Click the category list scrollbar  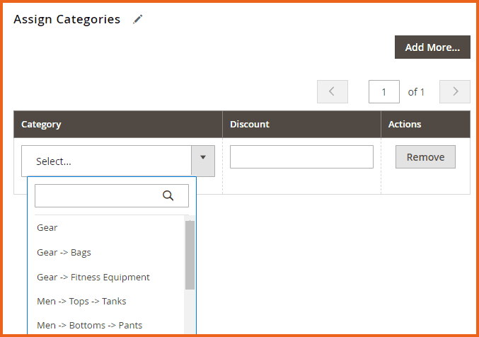point(190,255)
